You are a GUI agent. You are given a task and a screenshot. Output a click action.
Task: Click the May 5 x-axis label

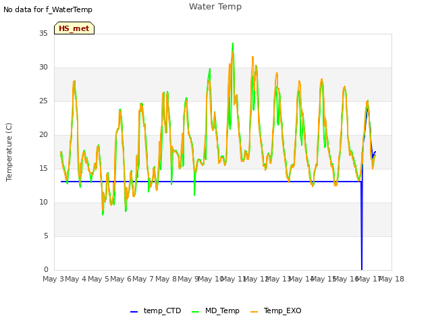99,279
